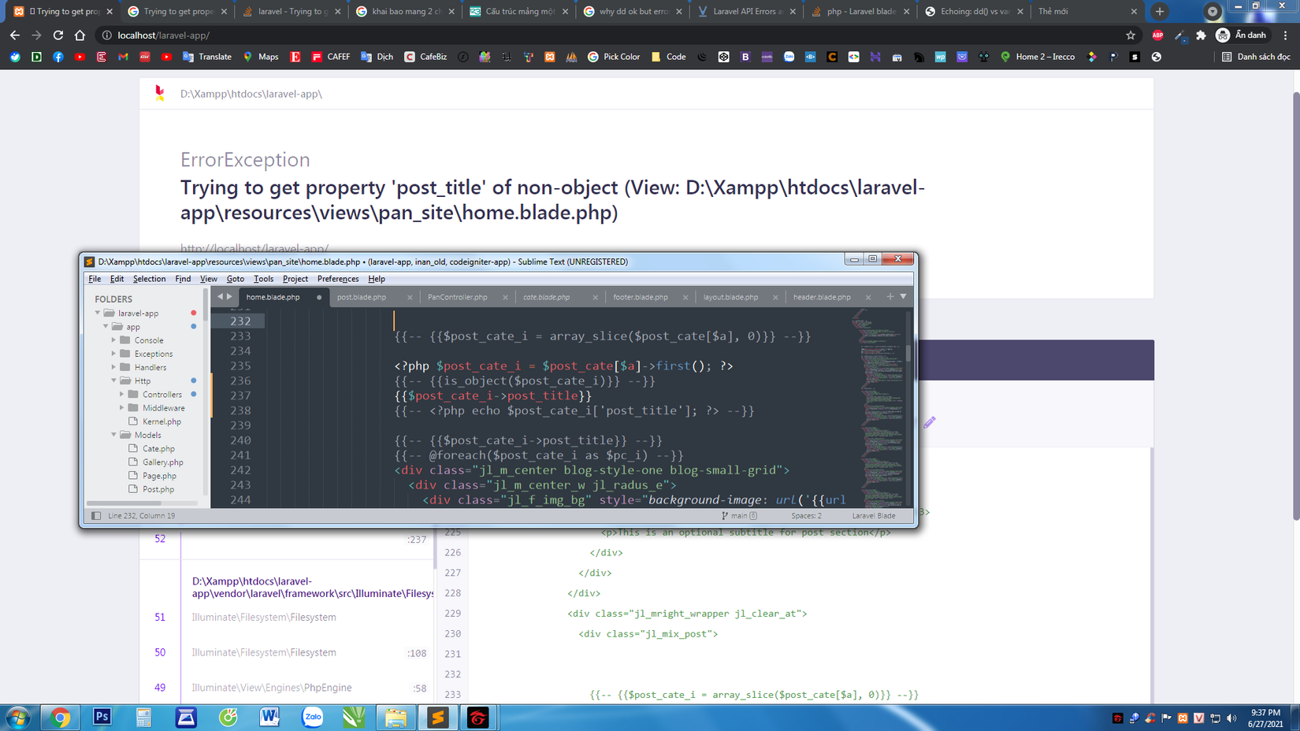Screen dimensions: 1300x731
Task: Click 'Spaces: 2' indentation setting
Action: pyautogui.click(x=805, y=516)
